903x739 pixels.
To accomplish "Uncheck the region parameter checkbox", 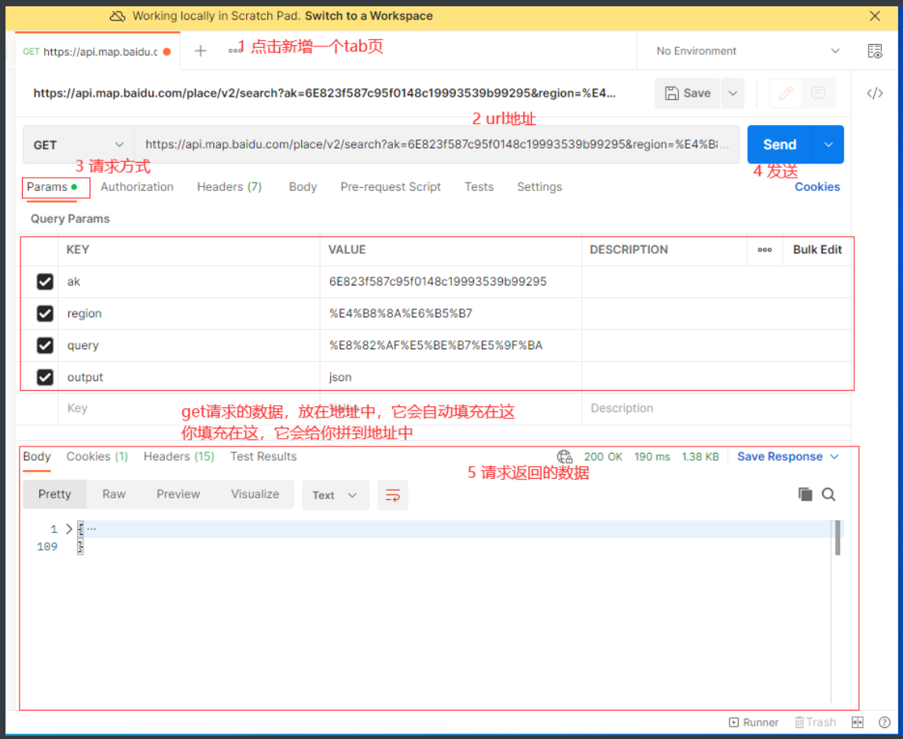I will coord(45,314).
